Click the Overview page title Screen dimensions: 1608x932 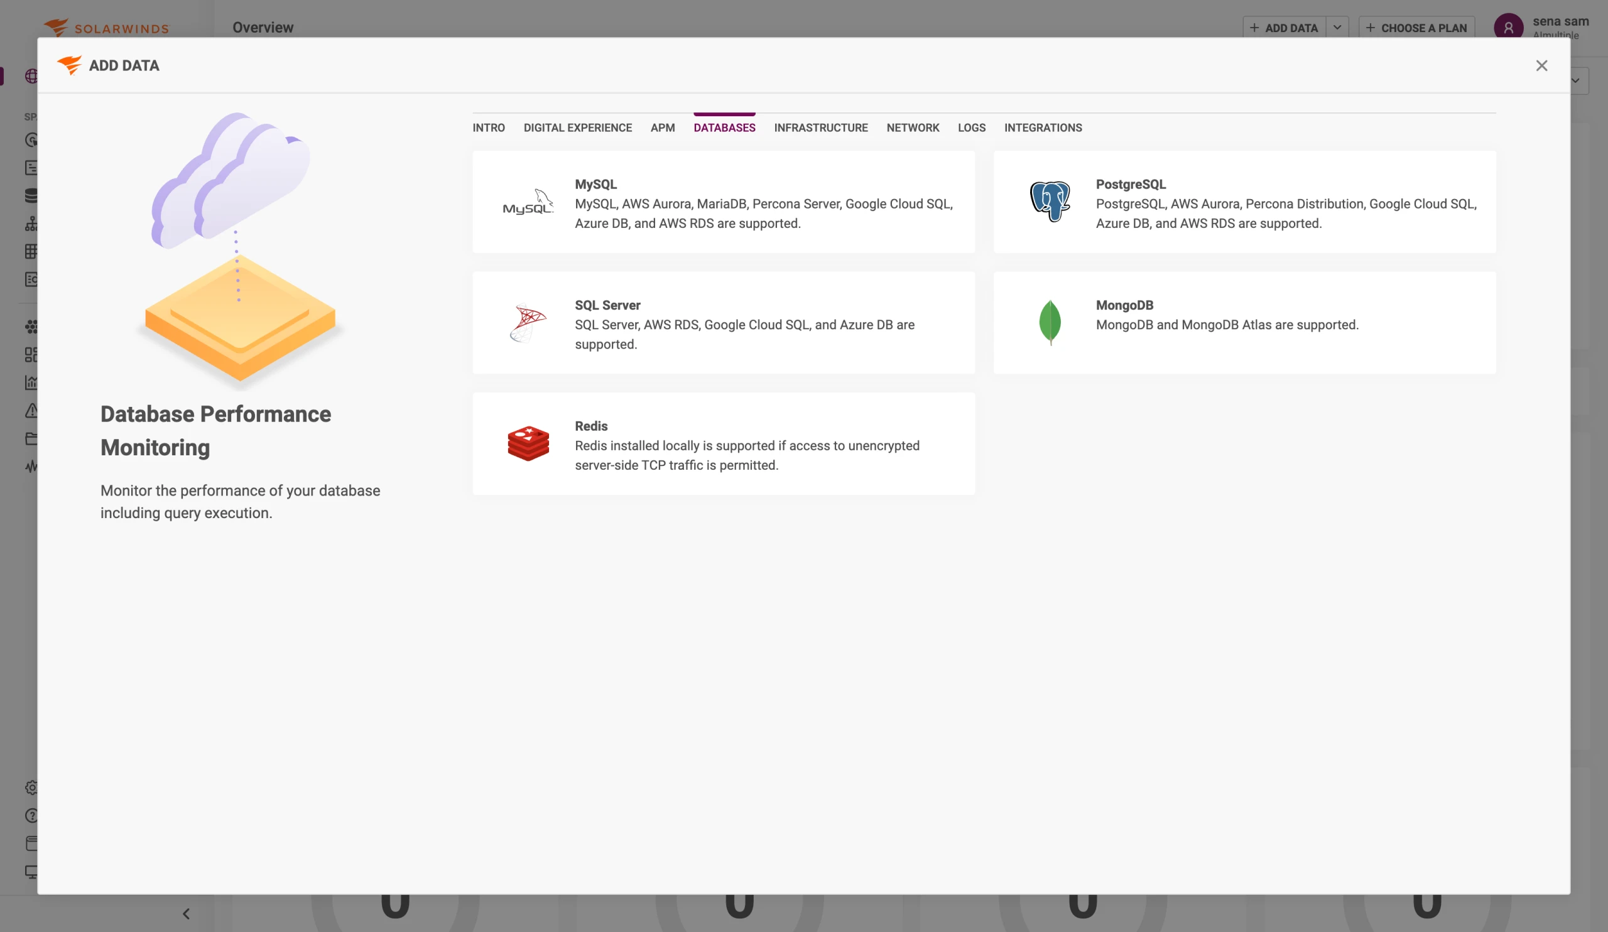click(x=263, y=28)
